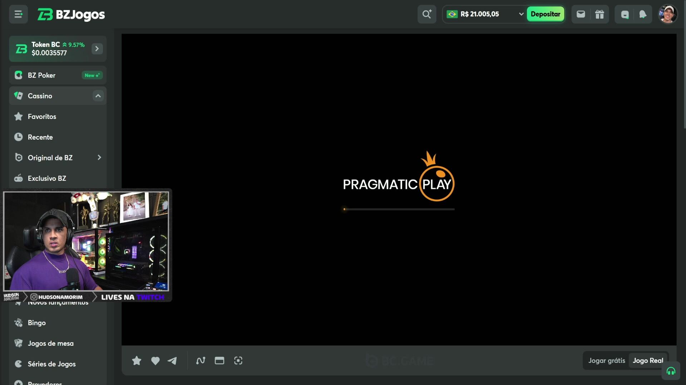The image size is (686, 385).
Task: Click the page vertical scrollbar
Action: [x=684, y=64]
